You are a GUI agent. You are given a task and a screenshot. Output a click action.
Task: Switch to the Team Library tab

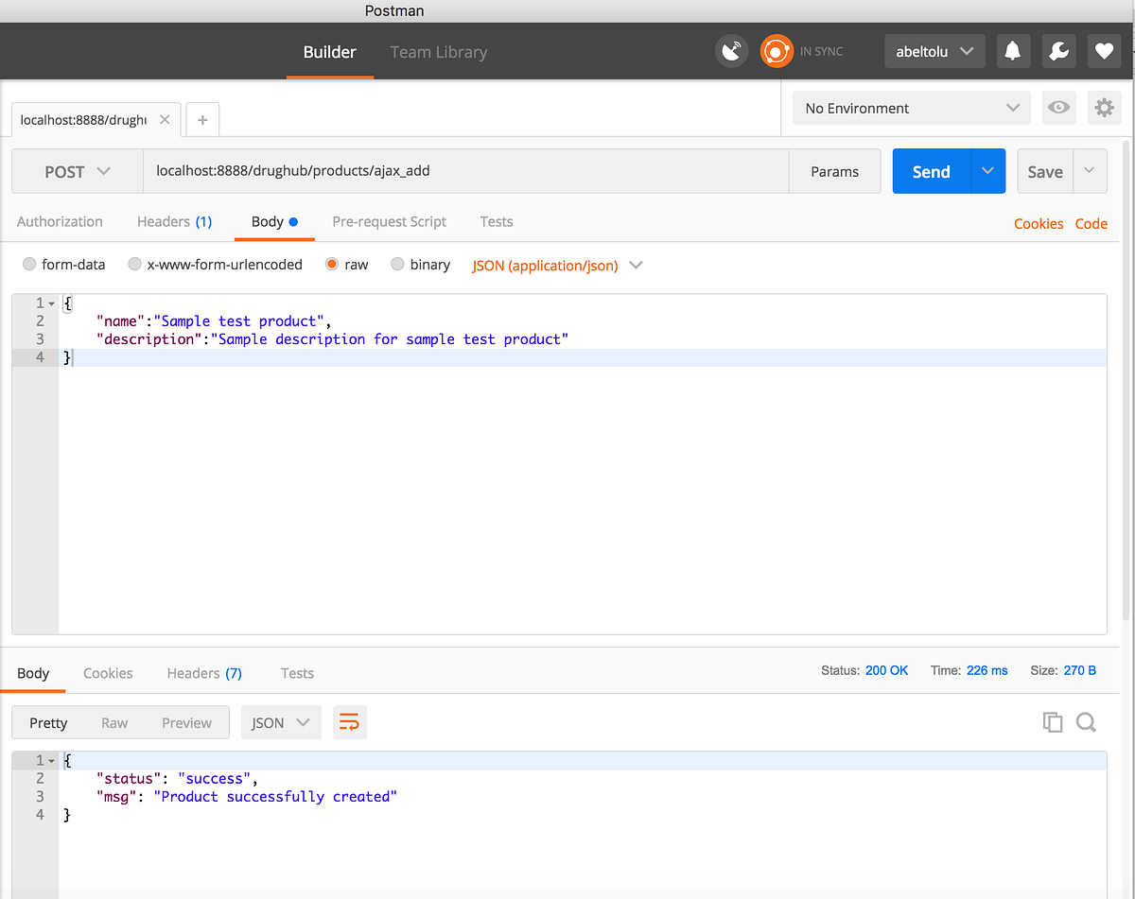pyautogui.click(x=438, y=53)
